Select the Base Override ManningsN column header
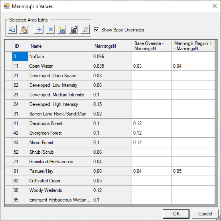The image size is (221, 221). (152, 46)
